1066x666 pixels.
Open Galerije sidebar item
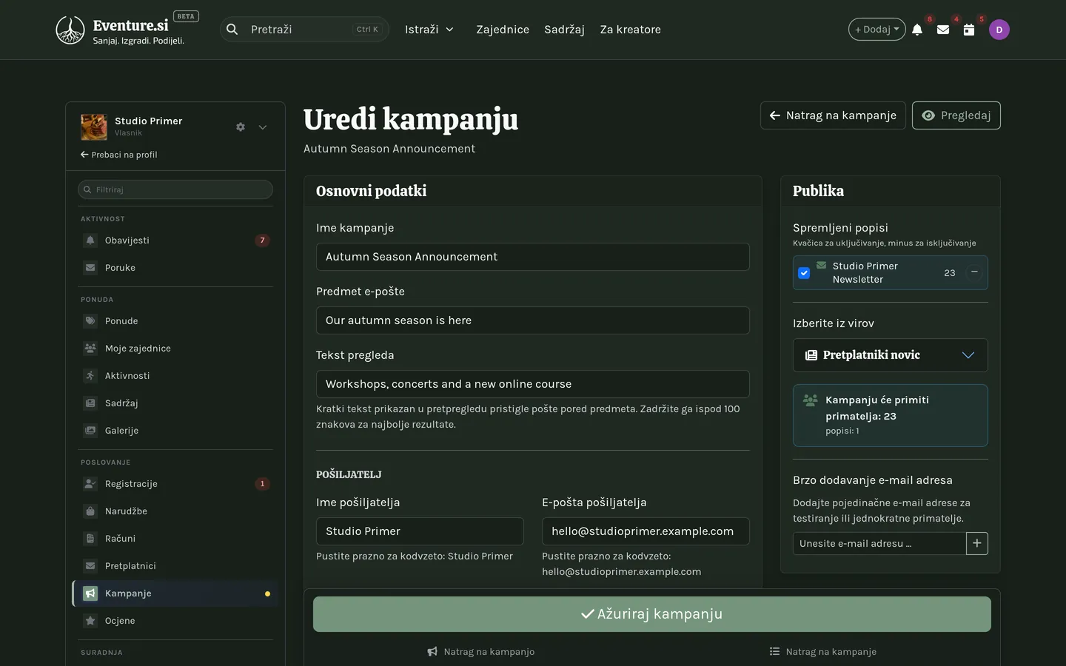[175, 431]
